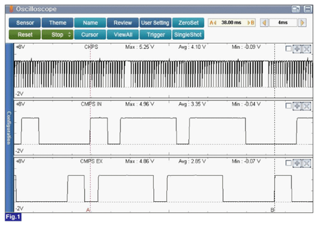Click the X icon on CMPS EX channel
The image size is (318, 226).
click(307, 163)
